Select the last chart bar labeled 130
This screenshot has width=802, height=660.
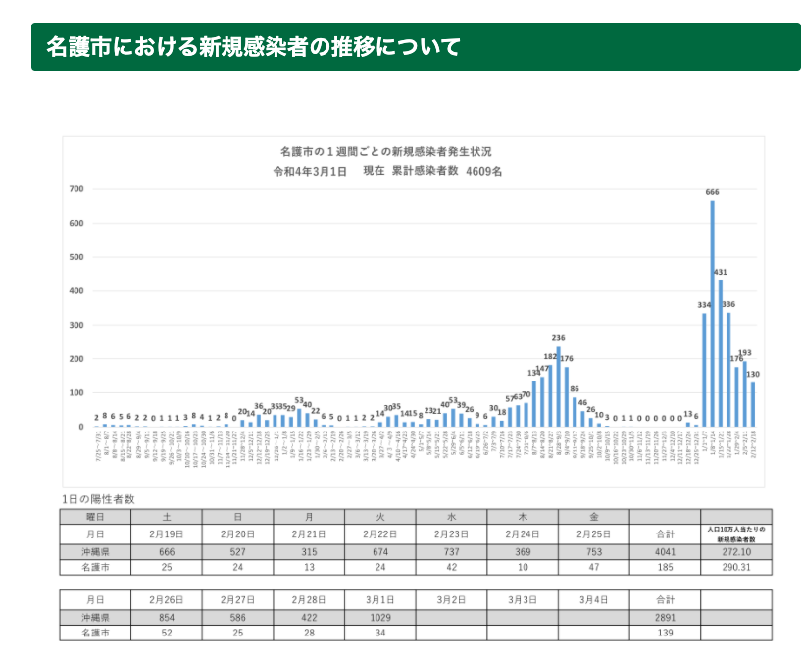(753, 404)
